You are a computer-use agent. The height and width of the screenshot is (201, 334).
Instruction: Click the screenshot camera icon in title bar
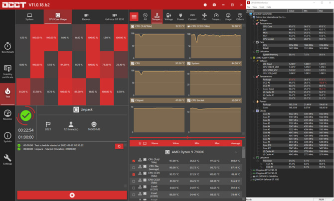pos(214,4)
